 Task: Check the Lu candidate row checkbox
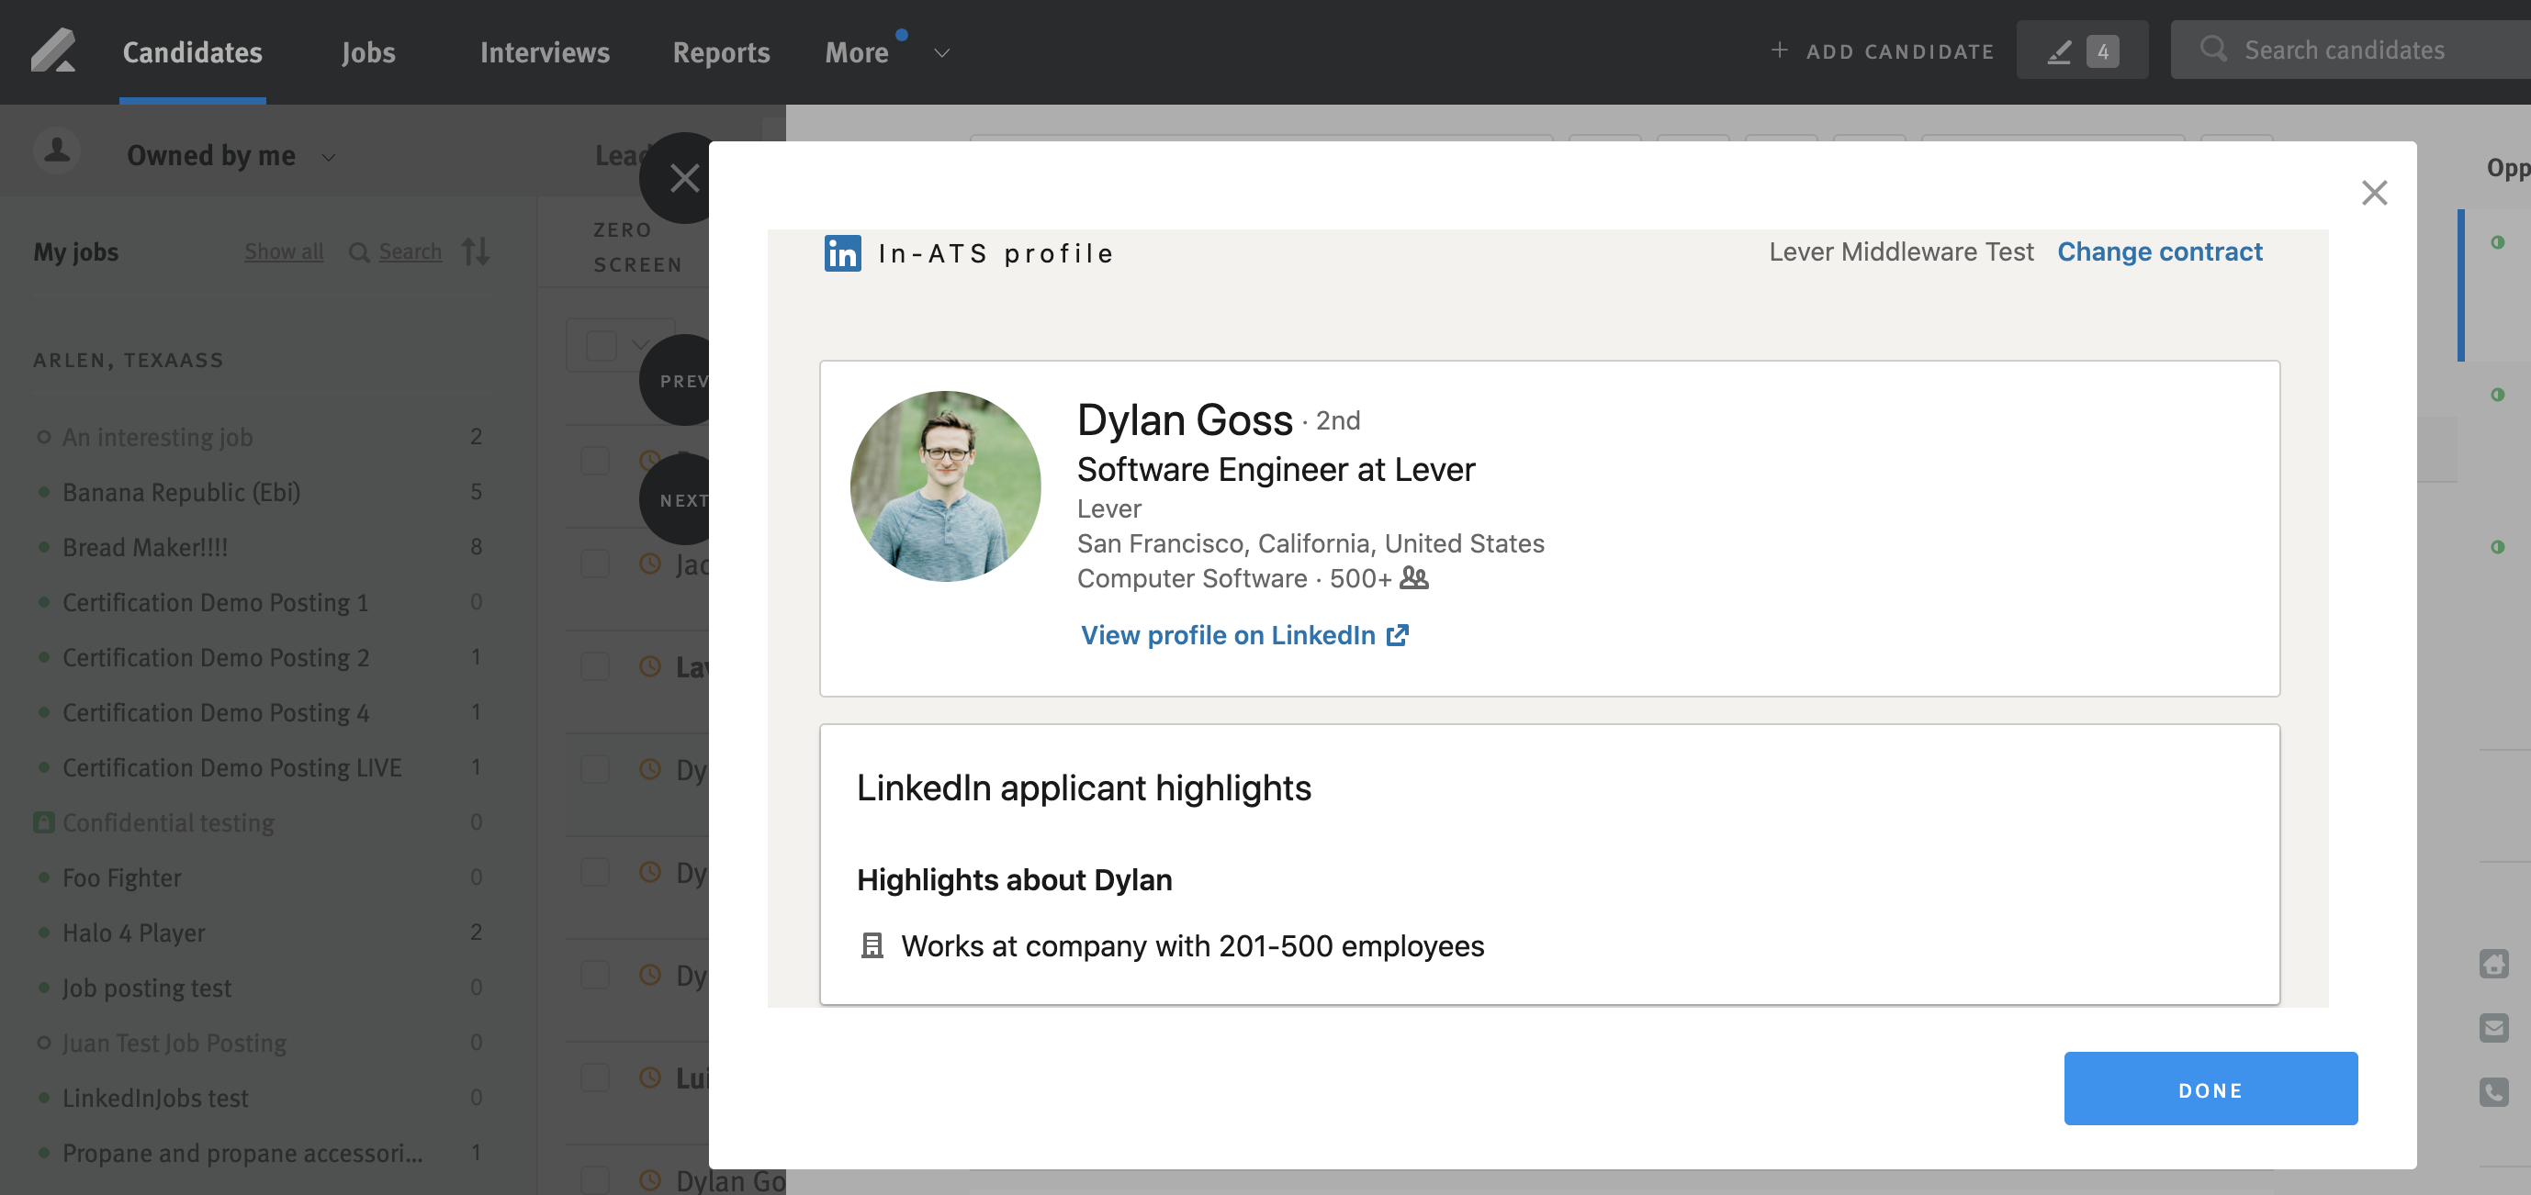594,1078
